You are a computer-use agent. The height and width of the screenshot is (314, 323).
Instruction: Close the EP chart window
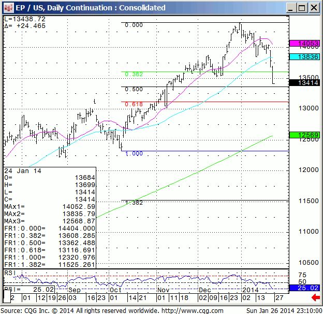point(314,8)
